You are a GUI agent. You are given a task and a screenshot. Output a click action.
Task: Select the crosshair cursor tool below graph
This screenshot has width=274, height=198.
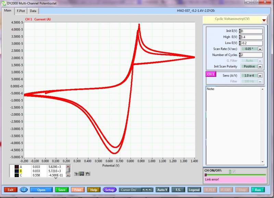pos(76,174)
